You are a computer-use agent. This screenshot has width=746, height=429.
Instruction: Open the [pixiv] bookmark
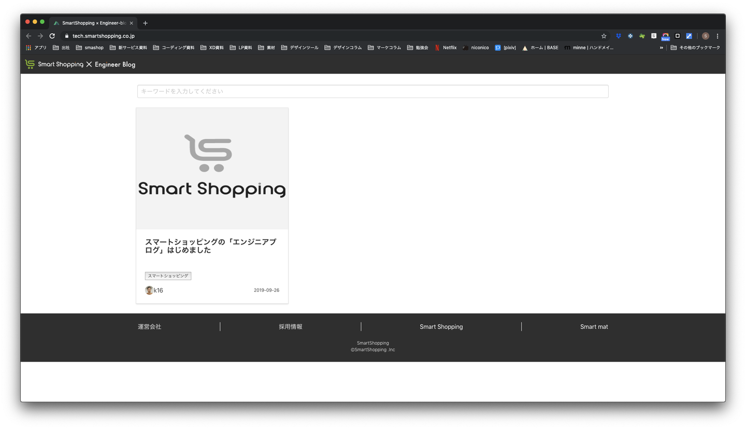(x=505, y=48)
